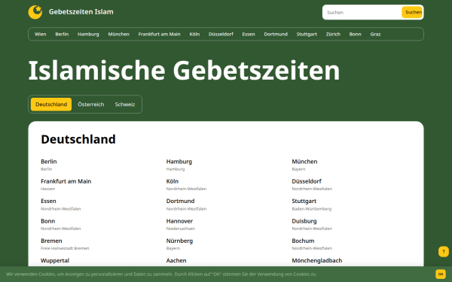Open the Hamburg city link in the list
Viewport: 452px width, 282px height.
(179, 162)
